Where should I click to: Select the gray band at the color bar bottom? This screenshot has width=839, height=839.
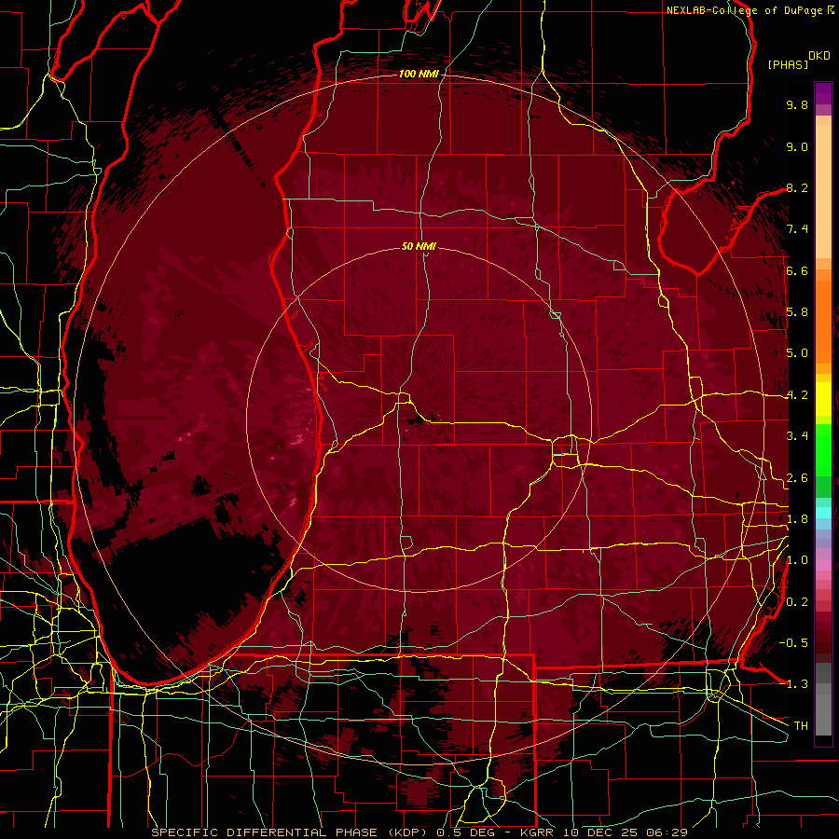coord(823,699)
